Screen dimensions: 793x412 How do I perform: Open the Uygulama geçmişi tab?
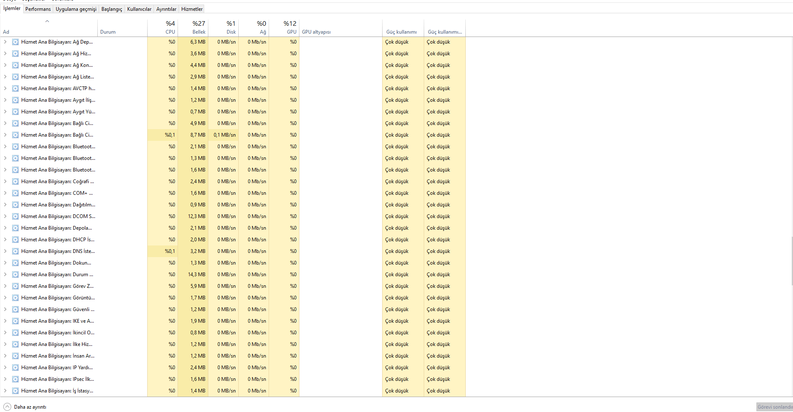(x=76, y=9)
